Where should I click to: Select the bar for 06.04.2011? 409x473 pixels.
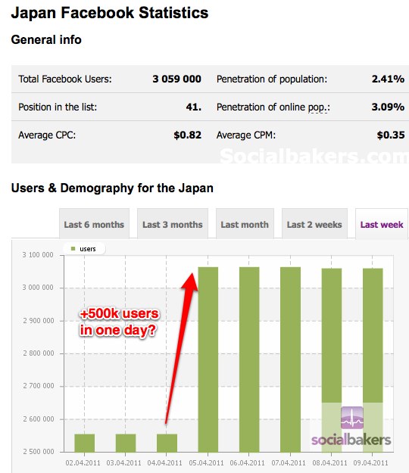249,359
